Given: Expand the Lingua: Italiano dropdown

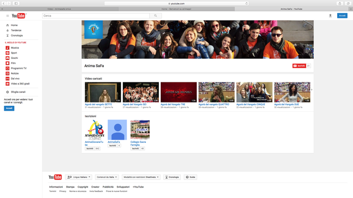Looking at the screenshot, I should click(x=79, y=177).
